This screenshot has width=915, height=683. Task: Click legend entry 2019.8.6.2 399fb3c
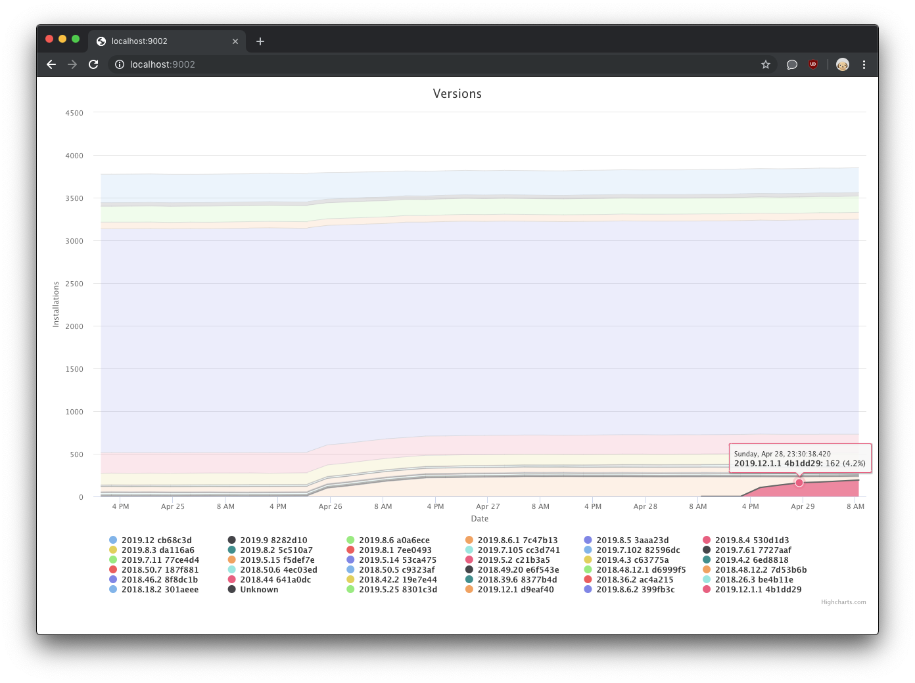pos(630,590)
